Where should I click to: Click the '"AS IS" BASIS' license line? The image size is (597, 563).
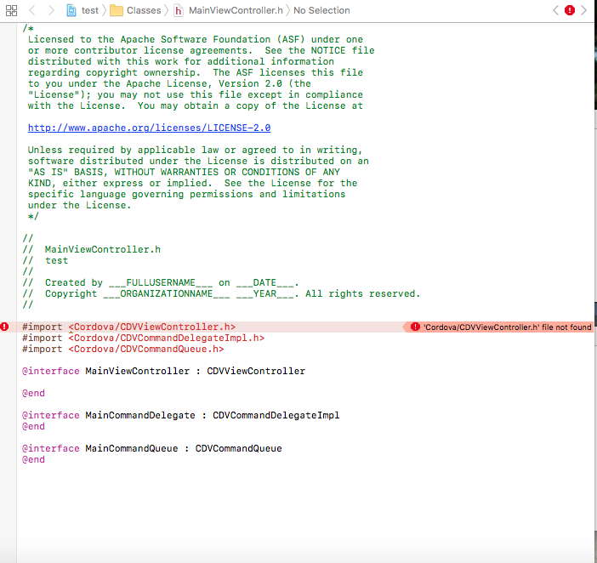coord(184,172)
